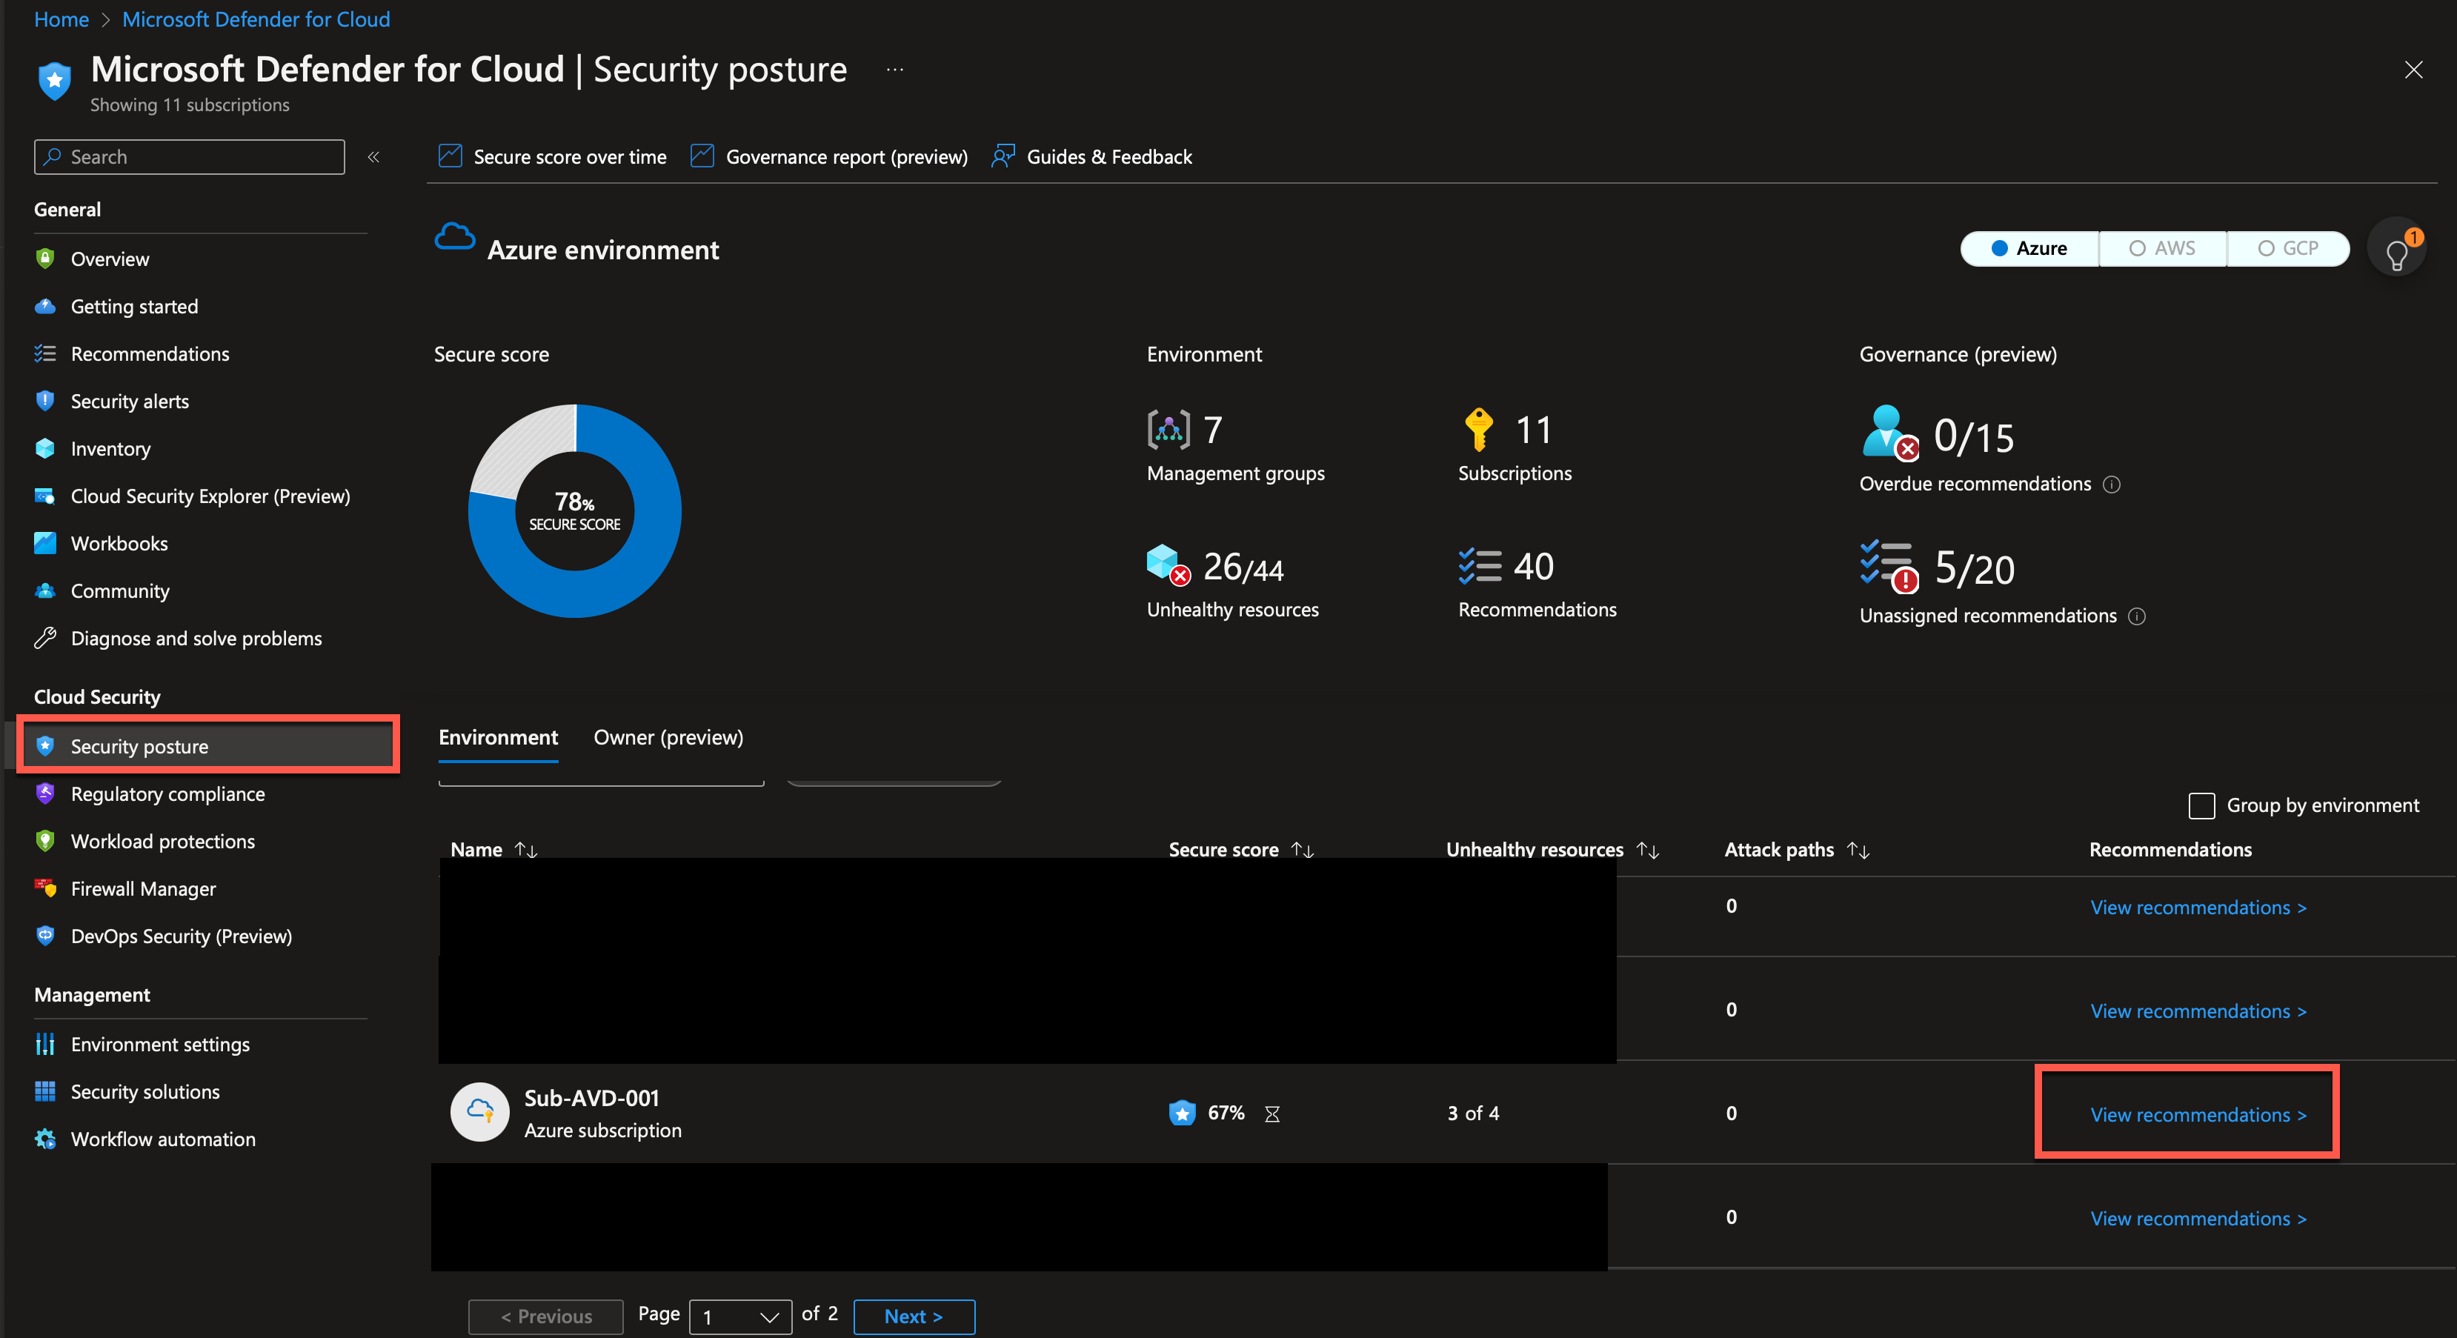
Task: Click the 40 Recommendations count
Action: coord(1533,567)
